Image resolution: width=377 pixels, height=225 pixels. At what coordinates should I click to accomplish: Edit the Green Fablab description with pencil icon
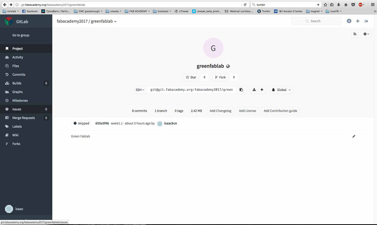[354, 136]
